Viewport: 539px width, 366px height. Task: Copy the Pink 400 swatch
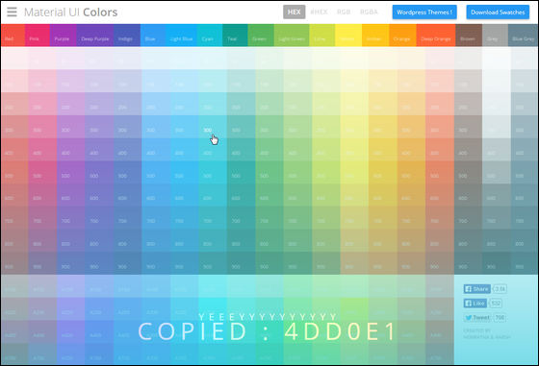[42, 149]
